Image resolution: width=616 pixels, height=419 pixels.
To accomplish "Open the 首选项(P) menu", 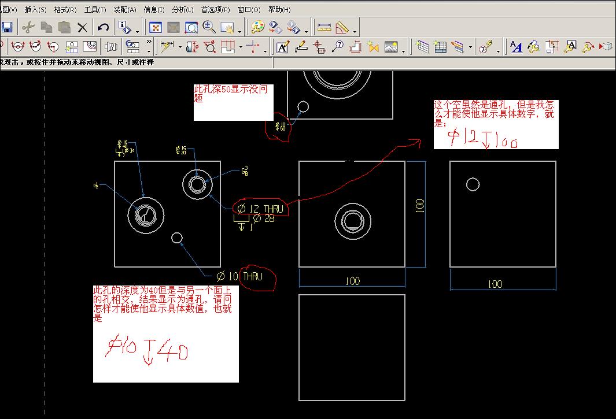I will [215, 9].
